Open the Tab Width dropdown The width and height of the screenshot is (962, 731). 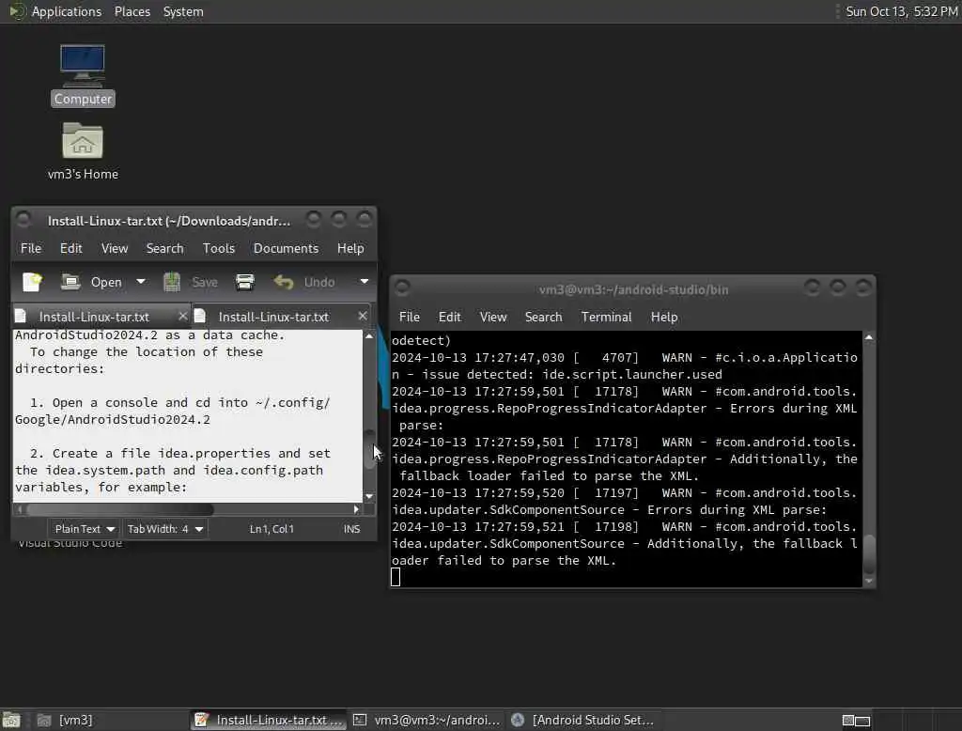[165, 529]
